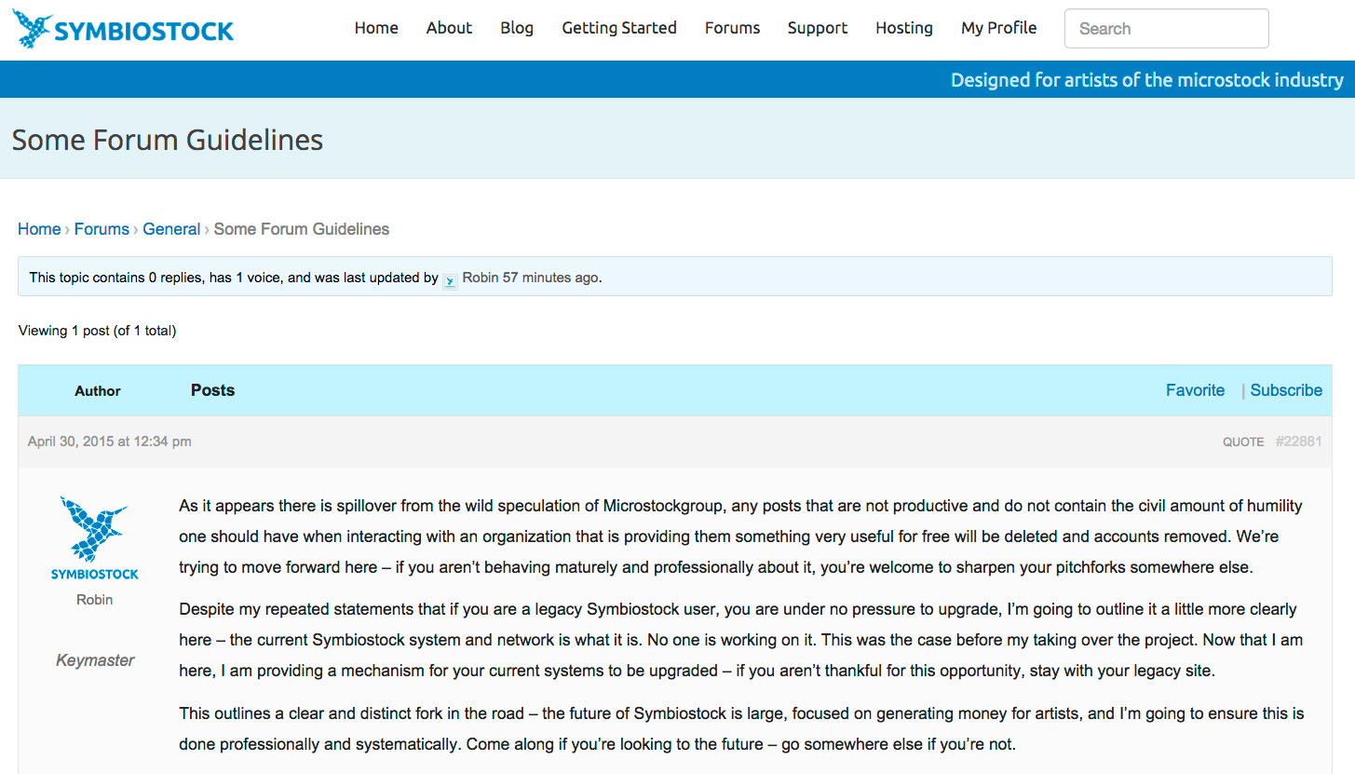Go to Blog in the top menu
Screen dimensions: 1355x774
(x=517, y=28)
